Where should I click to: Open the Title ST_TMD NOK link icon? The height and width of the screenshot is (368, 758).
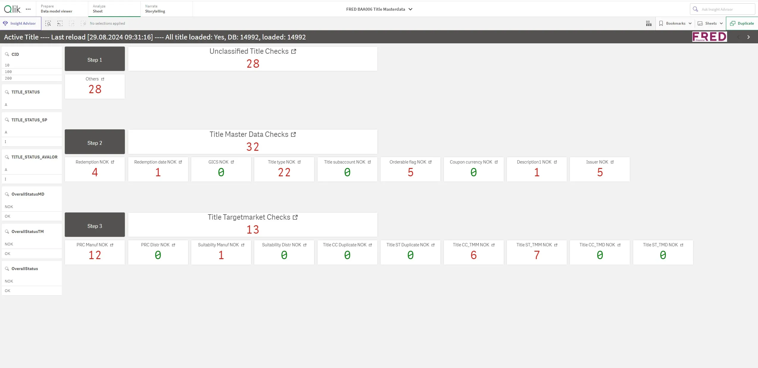click(682, 245)
